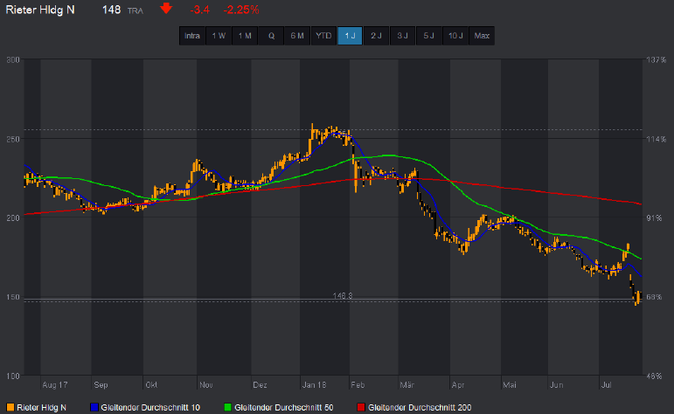Click the red down arrow indicator
The width and height of the screenshot is (674, 414).
[166, 8]
